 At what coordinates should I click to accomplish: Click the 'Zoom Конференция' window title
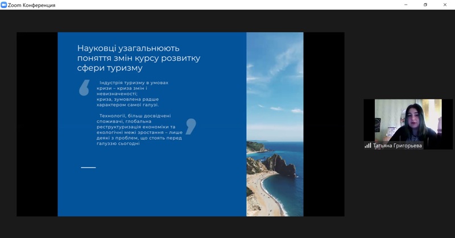32,5
